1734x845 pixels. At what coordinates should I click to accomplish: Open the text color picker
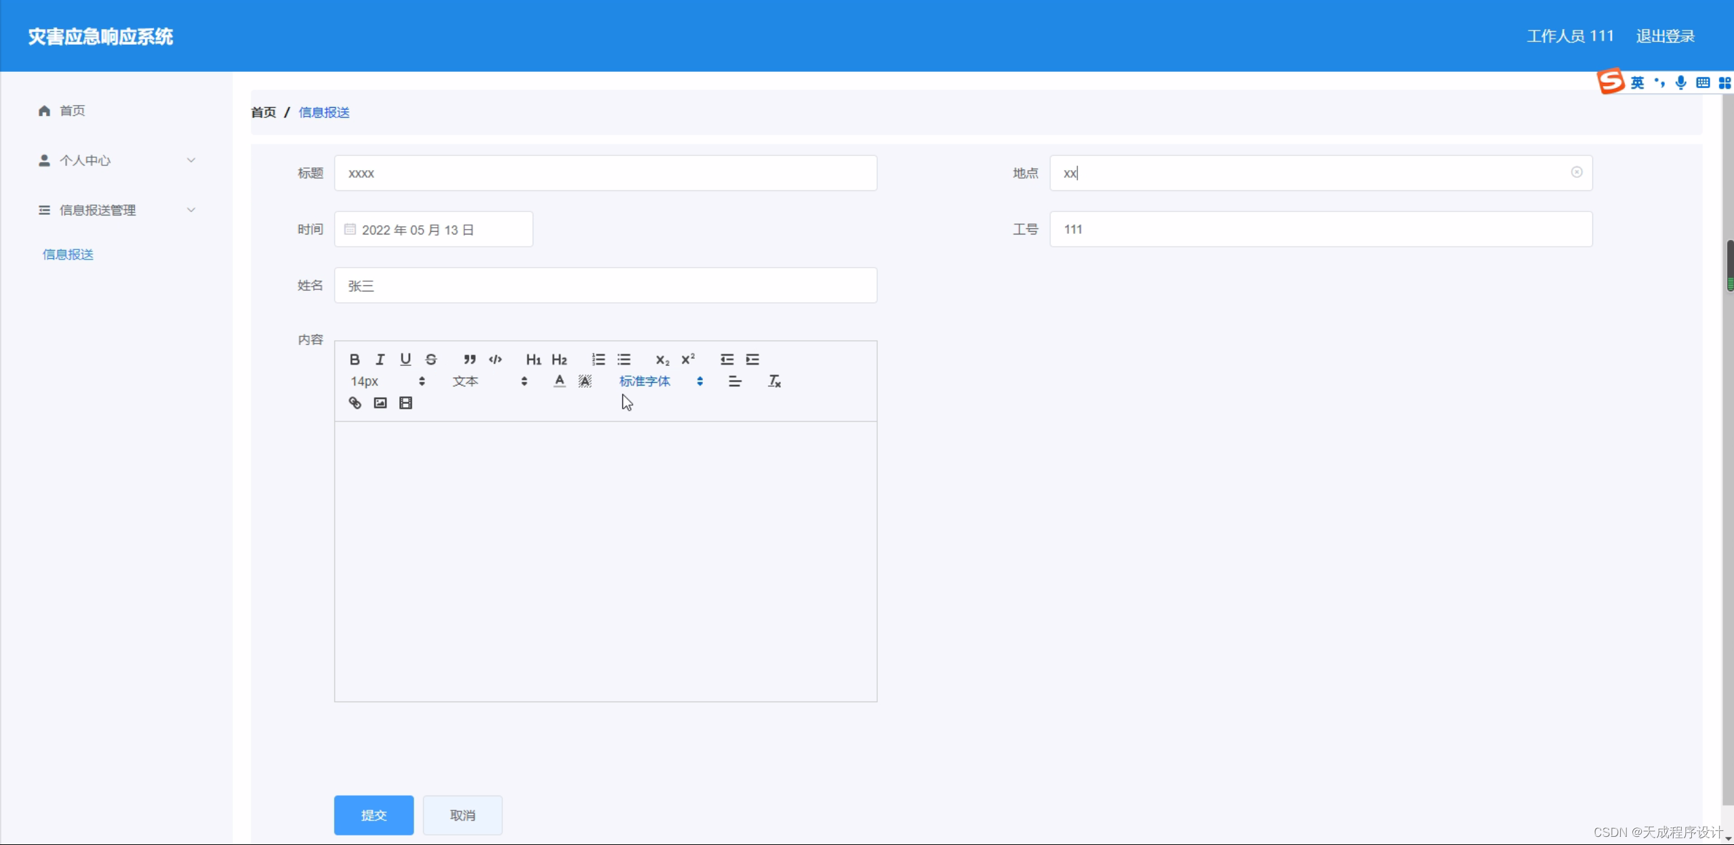click(558, 381)
